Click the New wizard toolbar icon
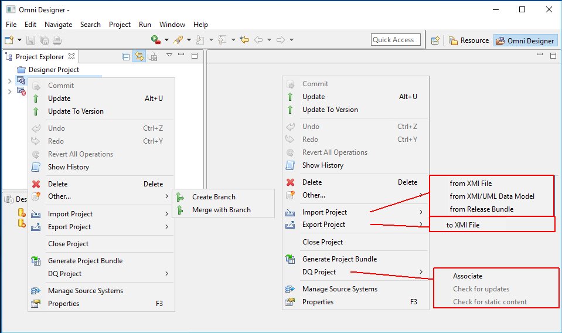The image size is (562, 333). click(x=9, y=40)
